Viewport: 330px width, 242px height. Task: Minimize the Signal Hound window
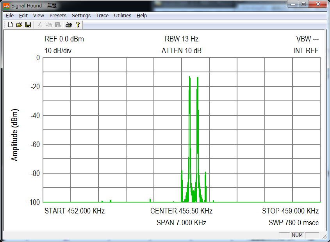click(x=293, y=4)
